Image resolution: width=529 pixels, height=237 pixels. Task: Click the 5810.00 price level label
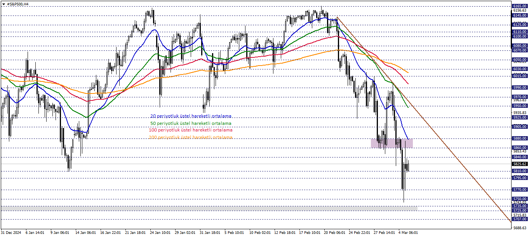pos(520,171)
